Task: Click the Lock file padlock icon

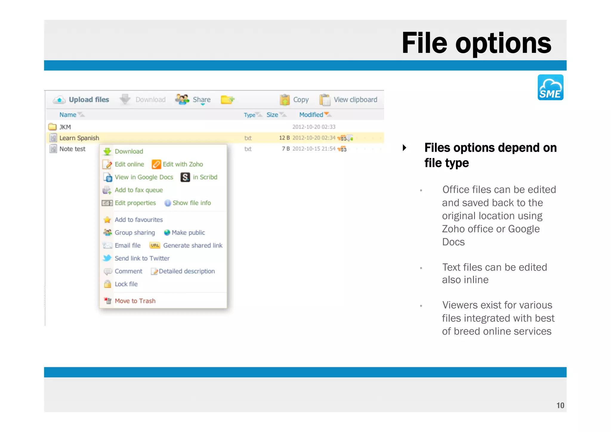Action: [x=107, y=284]
